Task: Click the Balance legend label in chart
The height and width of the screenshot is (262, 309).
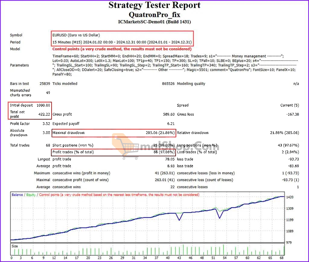Action: (17, 195)
